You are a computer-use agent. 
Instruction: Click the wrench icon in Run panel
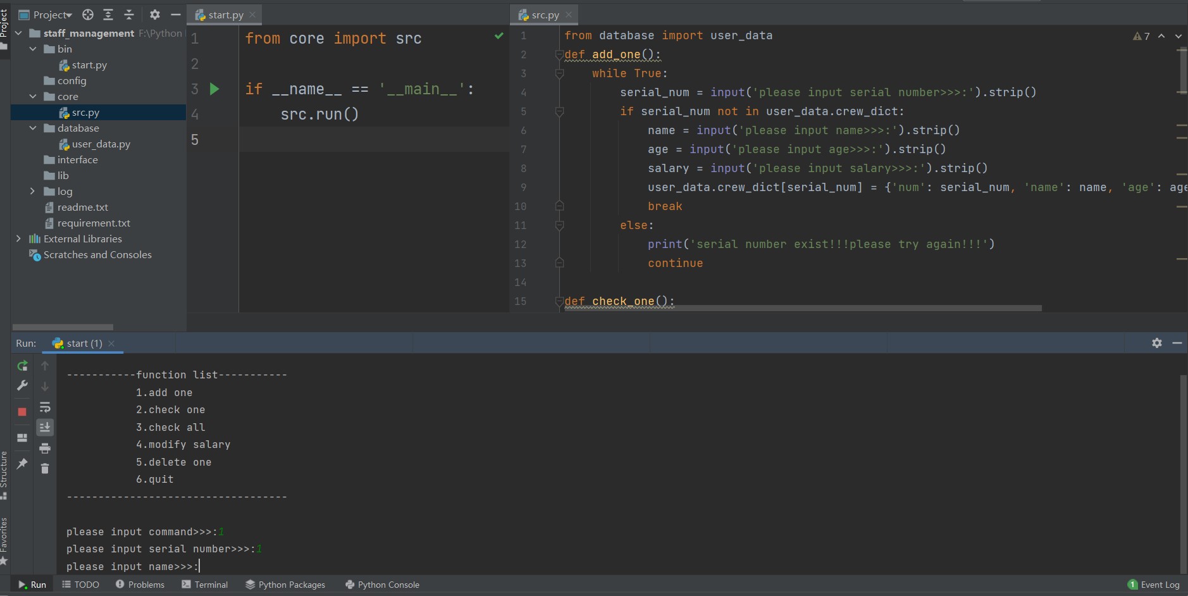22,386
